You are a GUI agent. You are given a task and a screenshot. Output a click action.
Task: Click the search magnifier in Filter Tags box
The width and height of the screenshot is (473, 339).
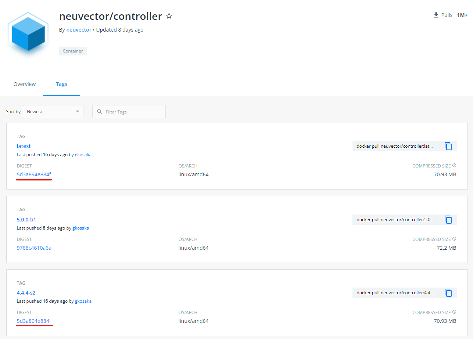pos(99,112)
